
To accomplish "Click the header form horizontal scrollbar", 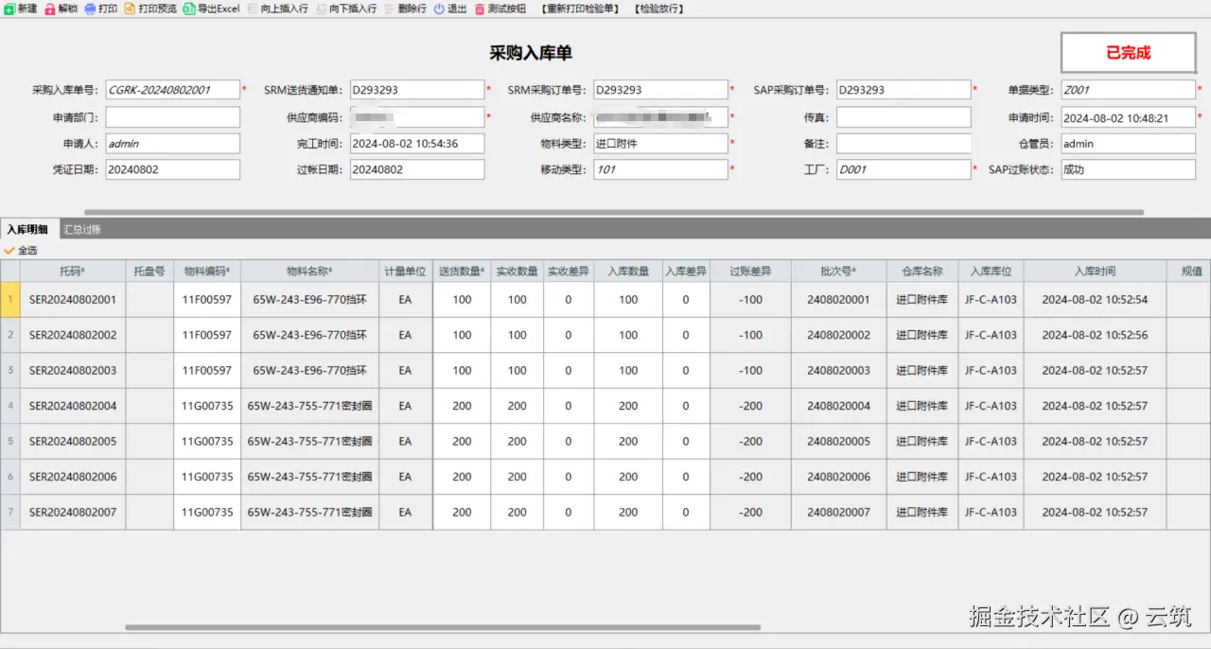I will point(614,212).
